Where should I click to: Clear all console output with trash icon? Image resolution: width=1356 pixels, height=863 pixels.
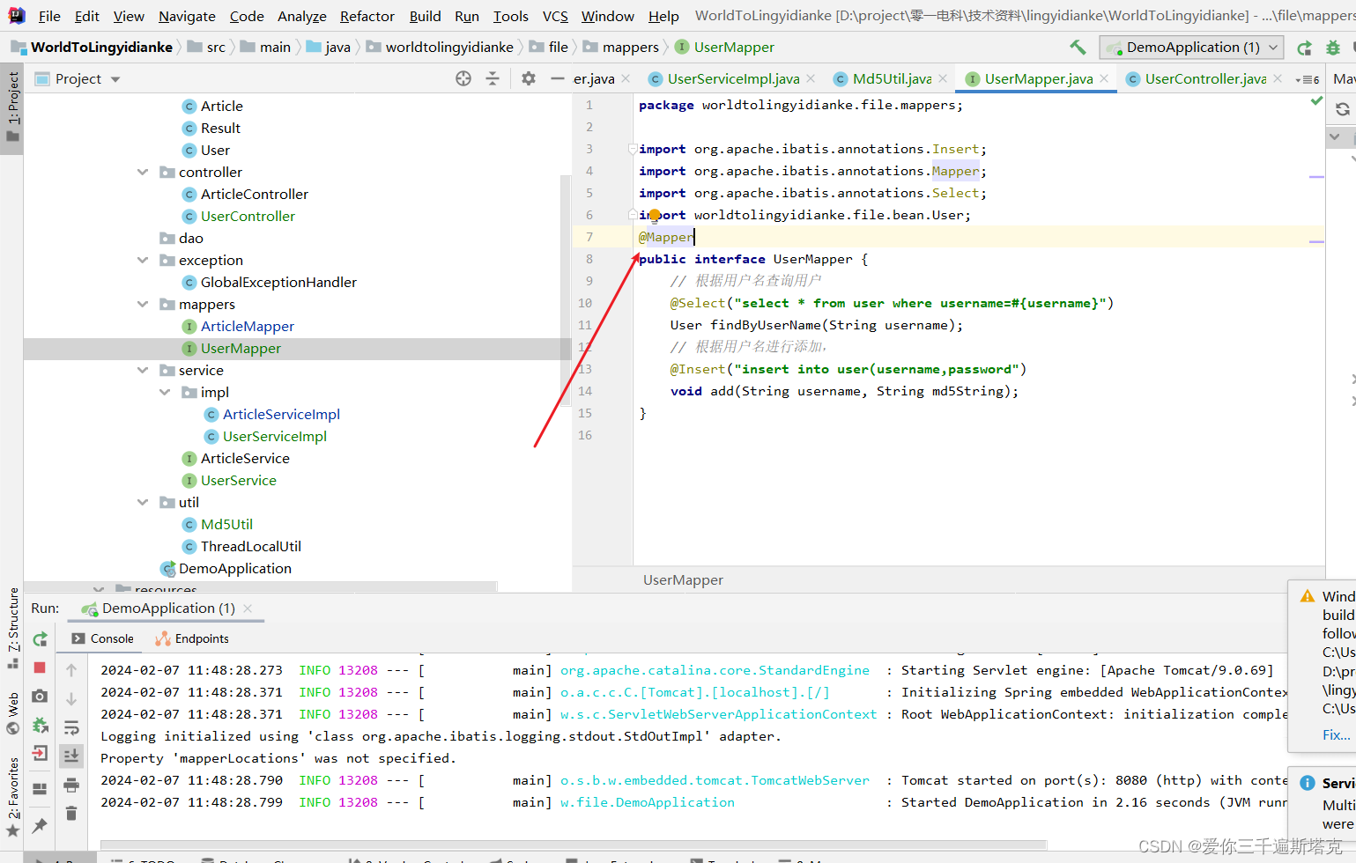(71, 813)
